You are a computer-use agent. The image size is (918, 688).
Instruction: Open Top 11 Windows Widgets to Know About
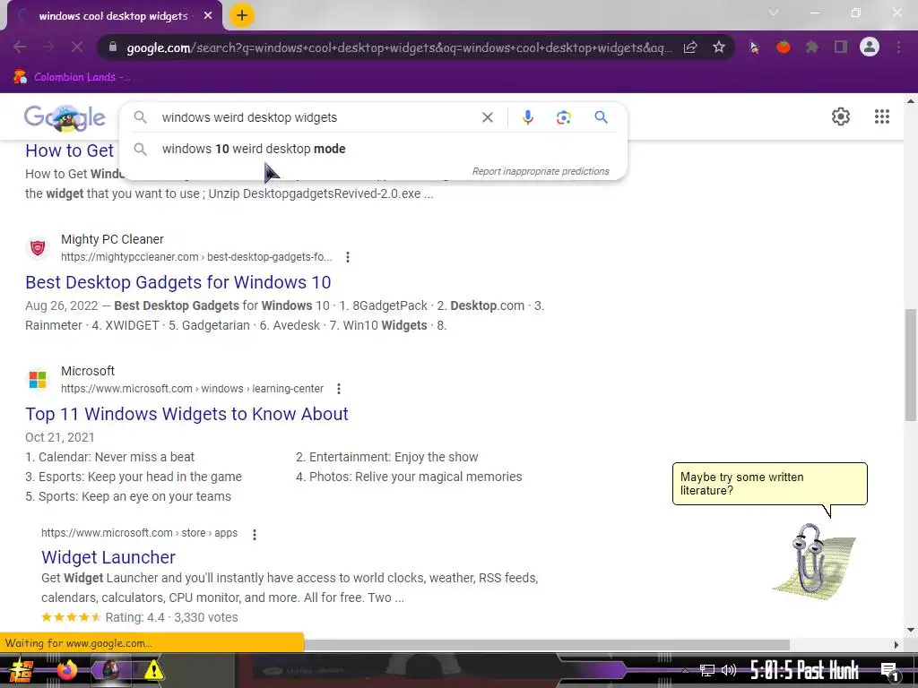(x=186, y=414)
